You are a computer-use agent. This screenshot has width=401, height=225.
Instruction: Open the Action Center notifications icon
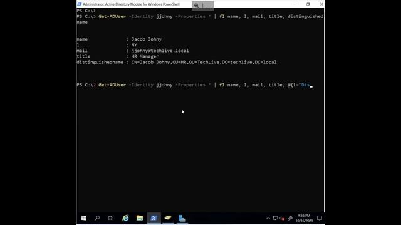(x=320, y=218)
